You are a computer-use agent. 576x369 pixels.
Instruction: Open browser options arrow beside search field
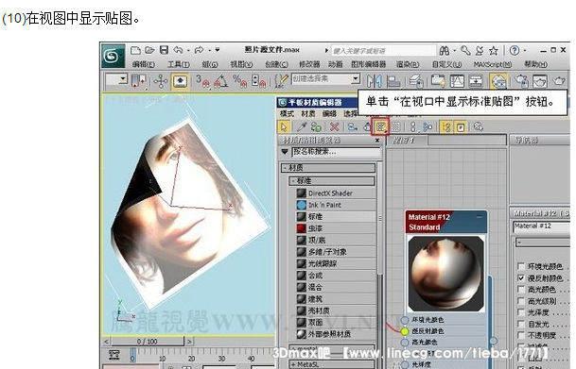[x=285, y=151]
